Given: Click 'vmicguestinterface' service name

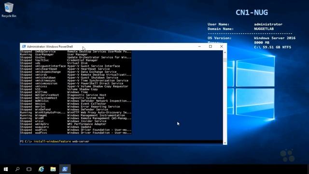Looking at the screenshot, I should point(50,66).
